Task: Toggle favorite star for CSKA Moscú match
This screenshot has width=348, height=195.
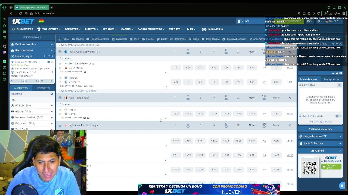Action: [60, 68]
